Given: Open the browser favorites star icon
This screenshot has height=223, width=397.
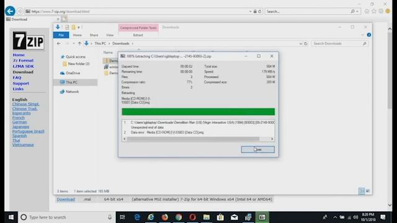Looking at the screenshot, I should pyautogui.click(x=373, y=11).
